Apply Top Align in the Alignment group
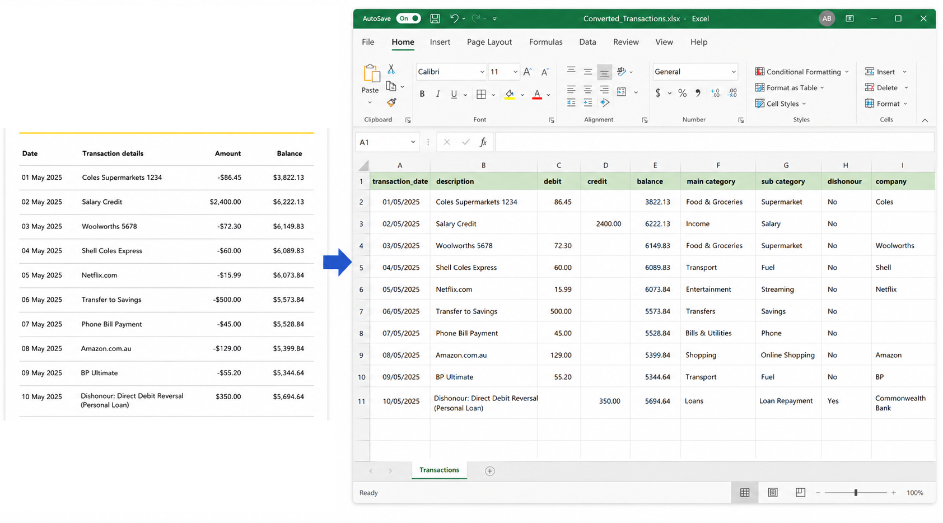Viewport: 943px width, 523px height. (x=571, y=71)
